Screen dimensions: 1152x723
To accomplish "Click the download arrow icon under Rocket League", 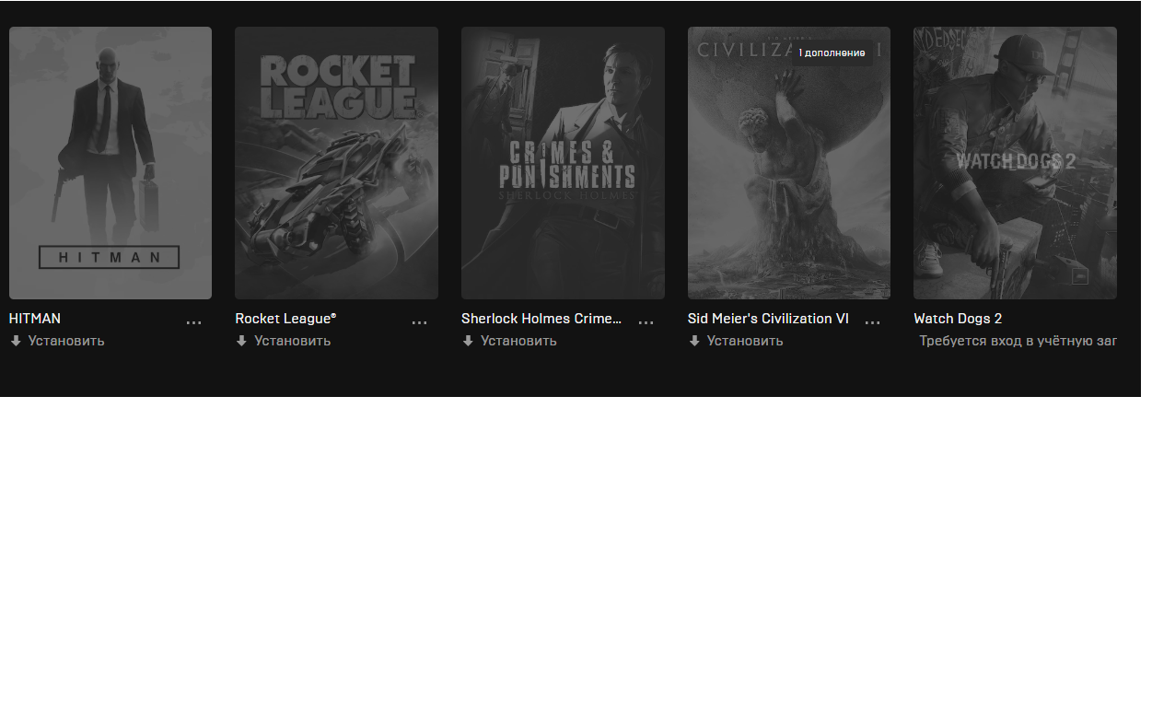I will (x=241, y=341).
